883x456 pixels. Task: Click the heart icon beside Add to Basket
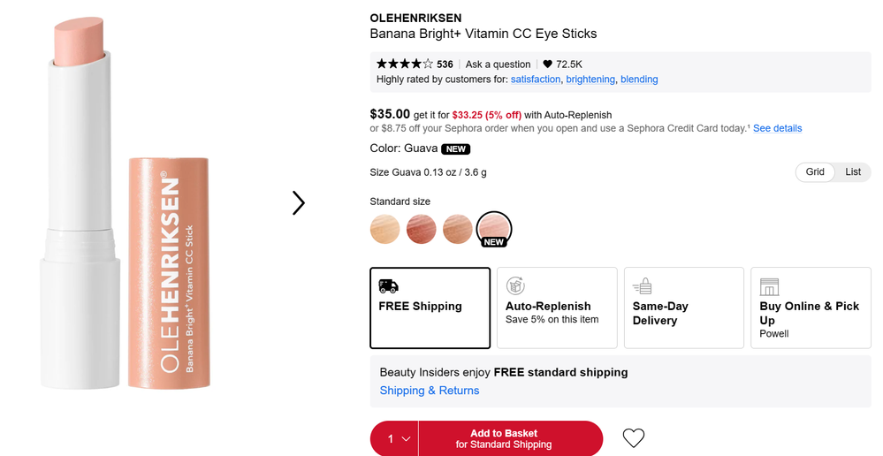(634, 437)
